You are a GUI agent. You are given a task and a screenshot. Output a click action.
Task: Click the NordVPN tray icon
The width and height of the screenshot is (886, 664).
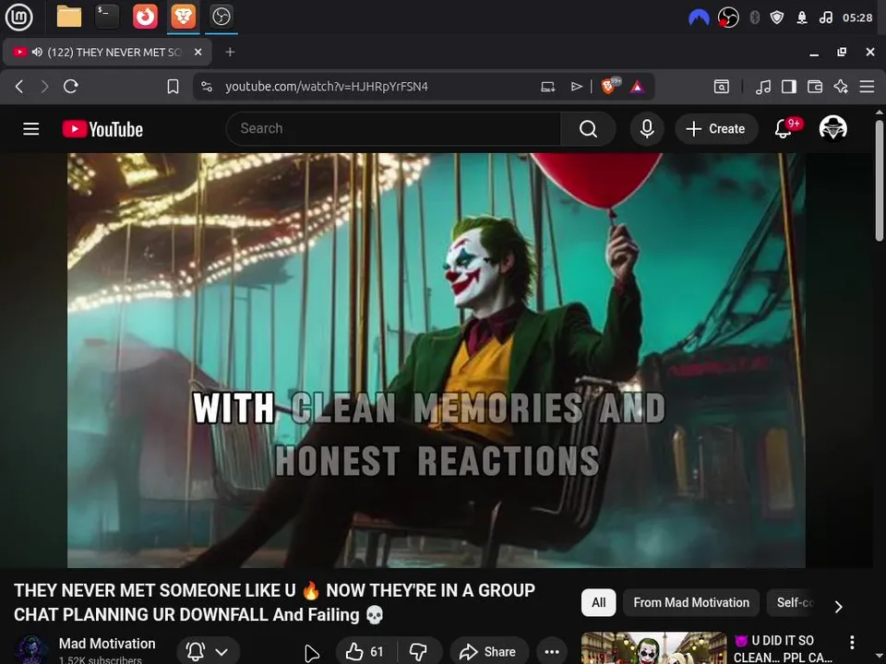pos(699,18)
